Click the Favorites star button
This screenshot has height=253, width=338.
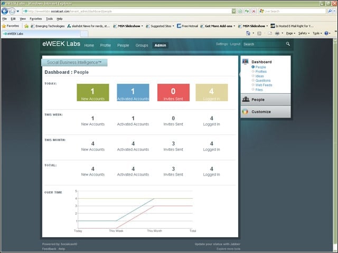click(x=11, y=26)
